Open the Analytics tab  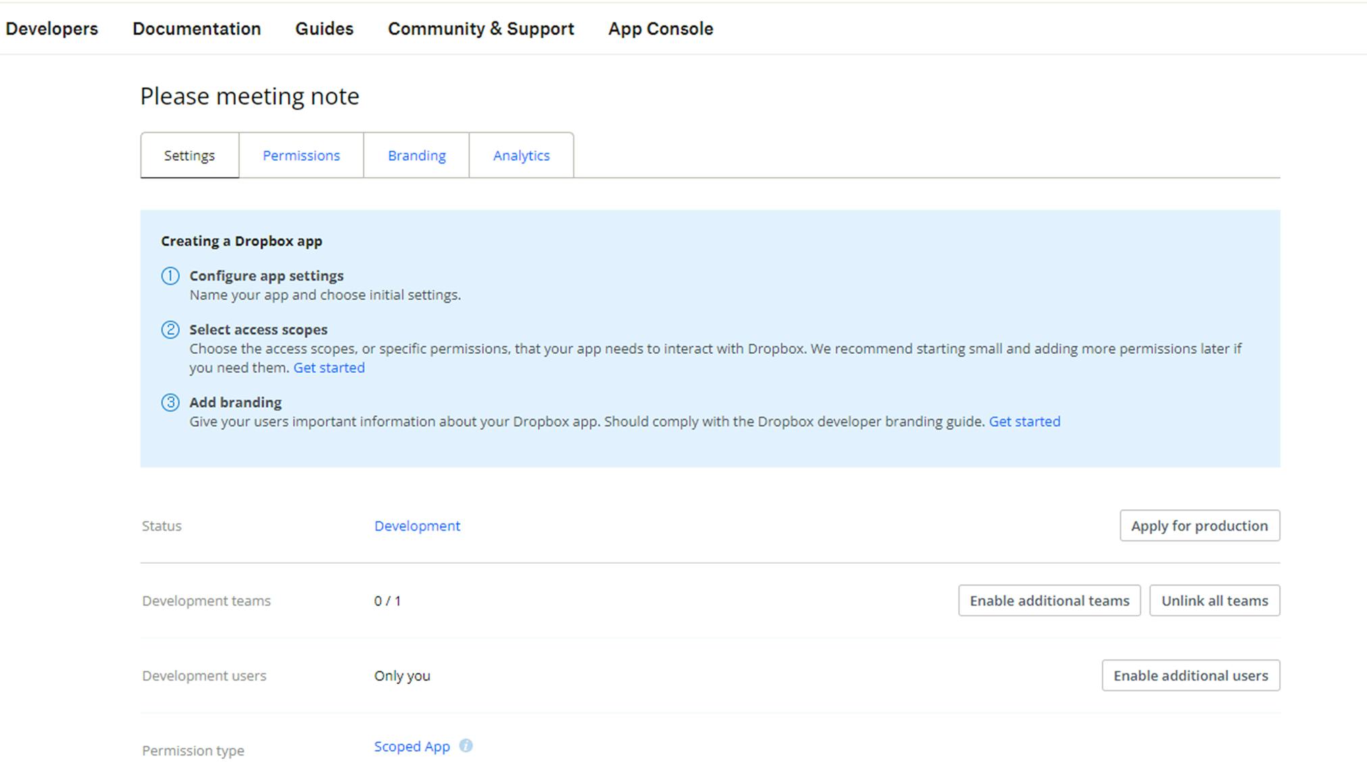[x=521, y=155]
